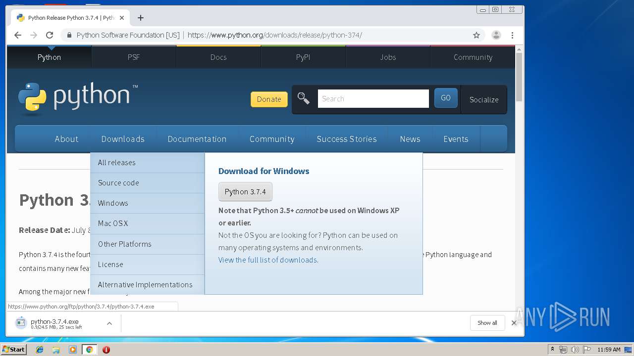Choose Other Platforms from submenu
Viewport: 634px width, 356px height.
click(x=147, y=244)
